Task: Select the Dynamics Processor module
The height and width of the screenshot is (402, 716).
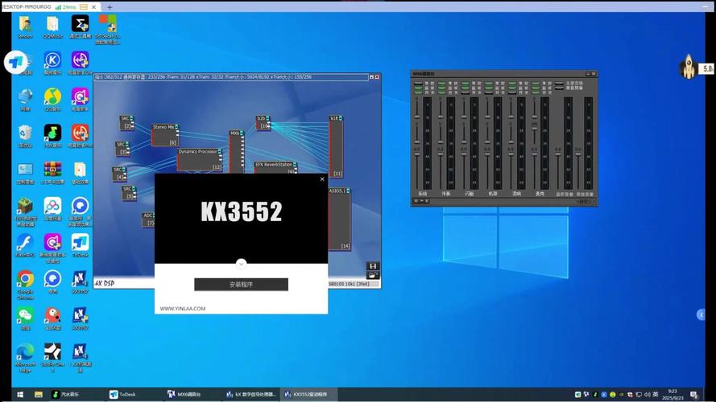Action: click(x=198, y=158)
